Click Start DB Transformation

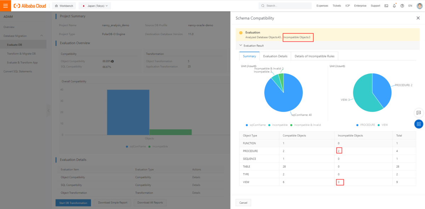73,203
